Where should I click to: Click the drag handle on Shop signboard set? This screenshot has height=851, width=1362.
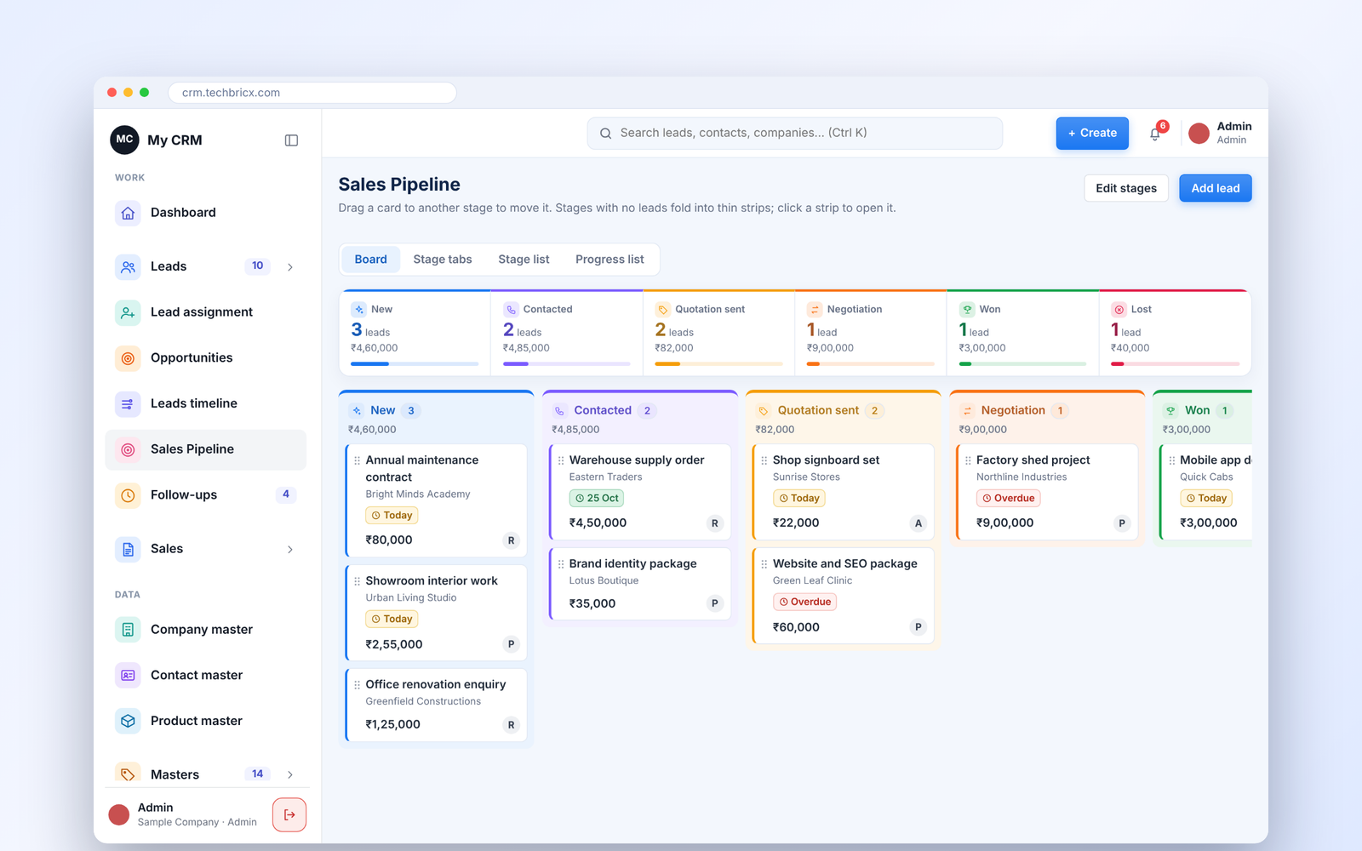click(764, 460)
